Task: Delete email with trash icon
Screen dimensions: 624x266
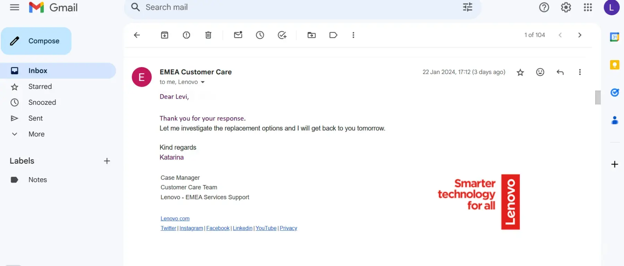Action: click(208, 35)
